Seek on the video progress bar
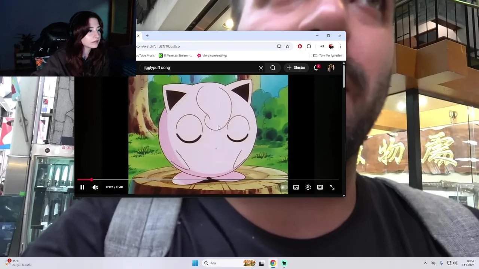The height and width of the screenshot is (269, 479). (x=208, y=180)
